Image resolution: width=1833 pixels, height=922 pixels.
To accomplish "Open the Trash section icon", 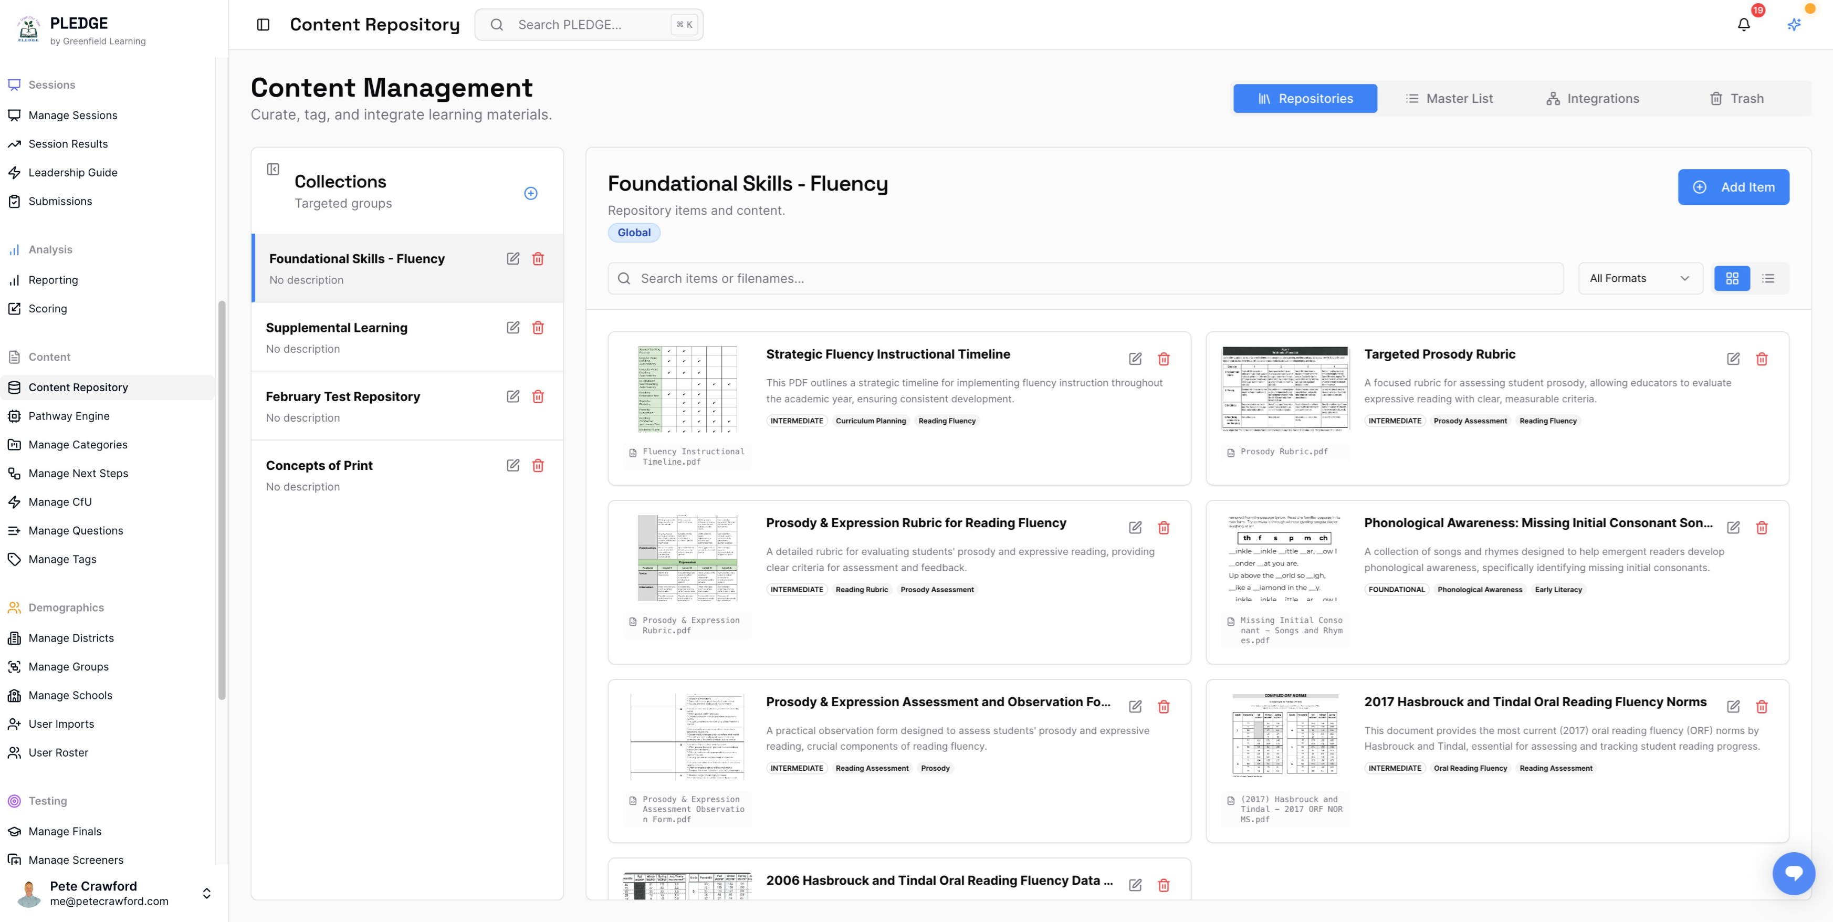I will (x=1716, y=98).
